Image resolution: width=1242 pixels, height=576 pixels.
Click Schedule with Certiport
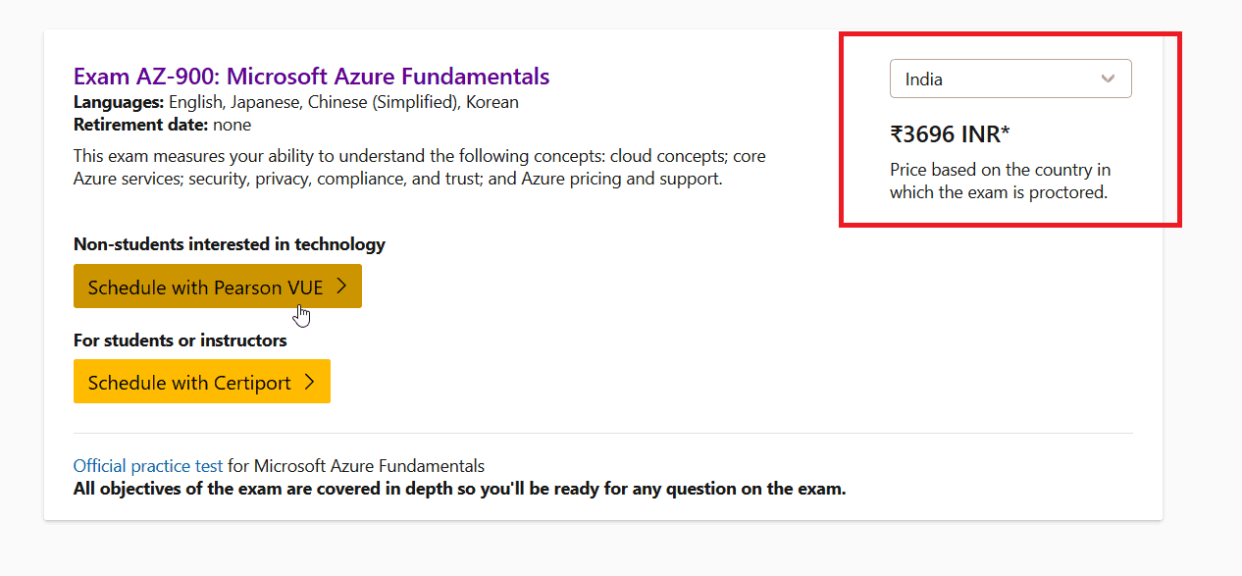(x=191, y=382)
